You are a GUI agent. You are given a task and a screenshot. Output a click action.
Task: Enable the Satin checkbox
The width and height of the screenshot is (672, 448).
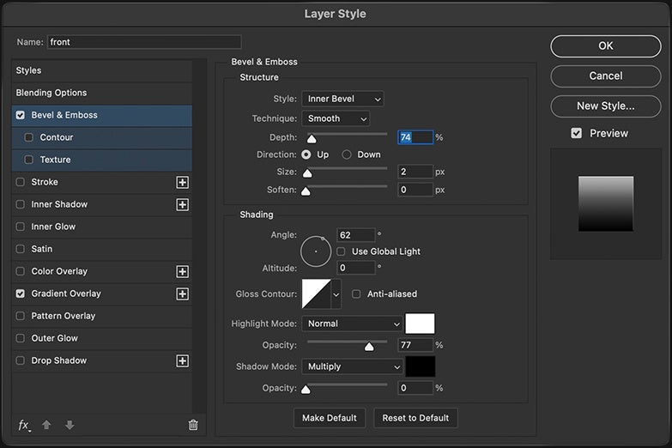[20, 249]
